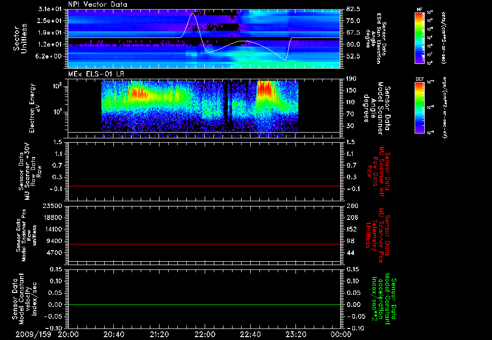Click the flat green velocity line

click(x=204, y=304)
